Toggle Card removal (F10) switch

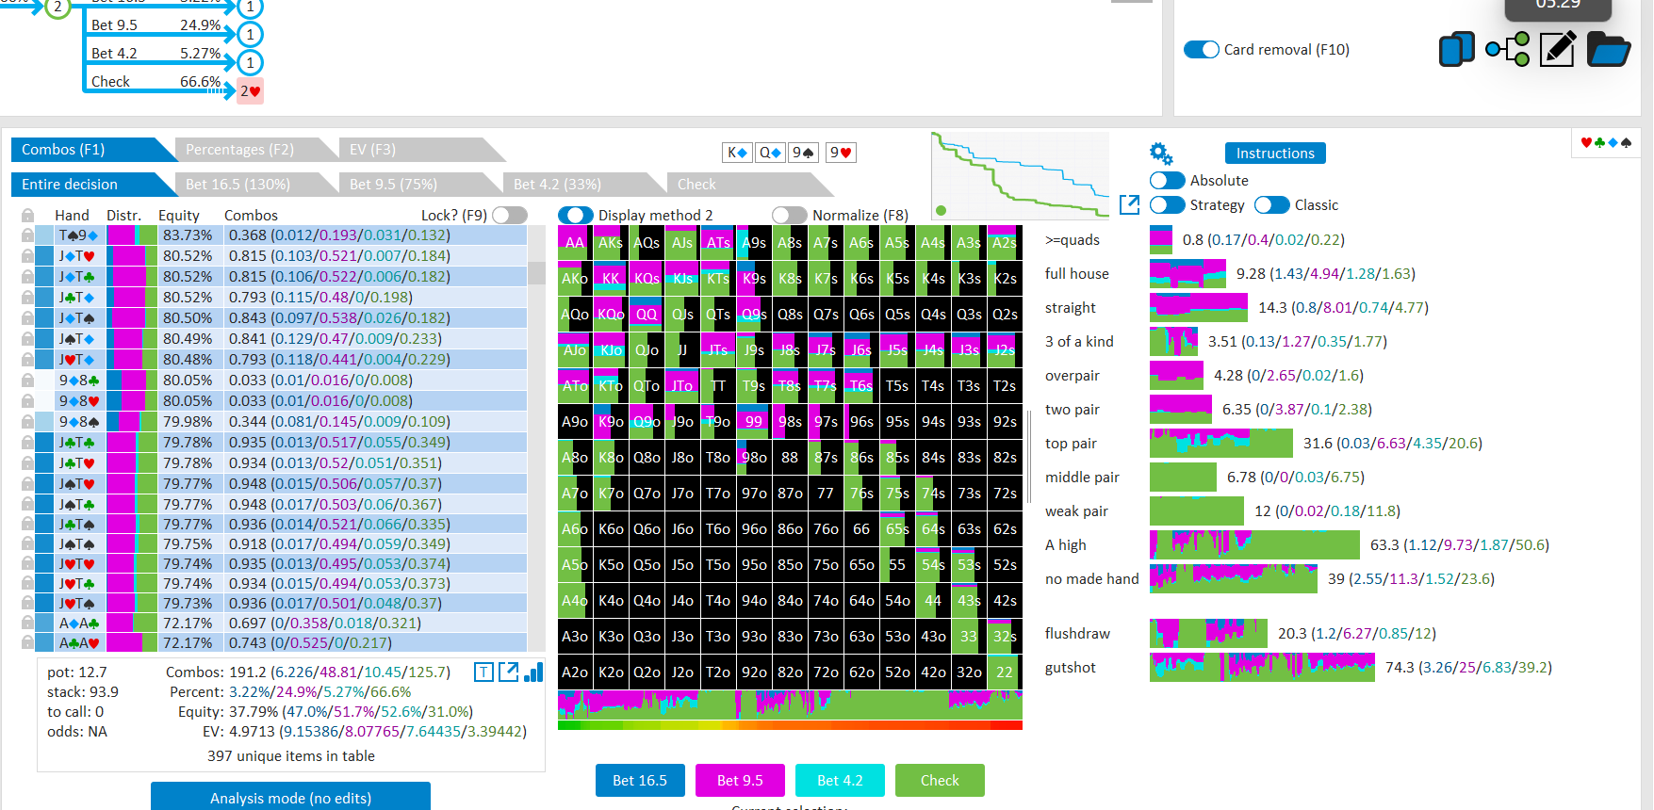point(1202,50)
